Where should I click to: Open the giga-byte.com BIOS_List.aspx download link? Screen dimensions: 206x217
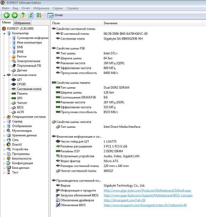148,195
